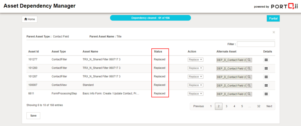This screenshot has width=301, height=126.
Task: Search alternate asset for FormProcessingStep row
Action: tap(249, 94)
